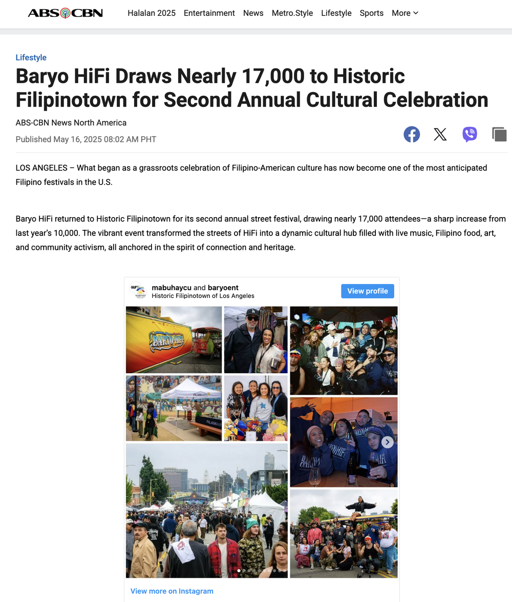The image size is (512, 602).
Task: Open View more on Instagram link
Action: coord(172,591)
